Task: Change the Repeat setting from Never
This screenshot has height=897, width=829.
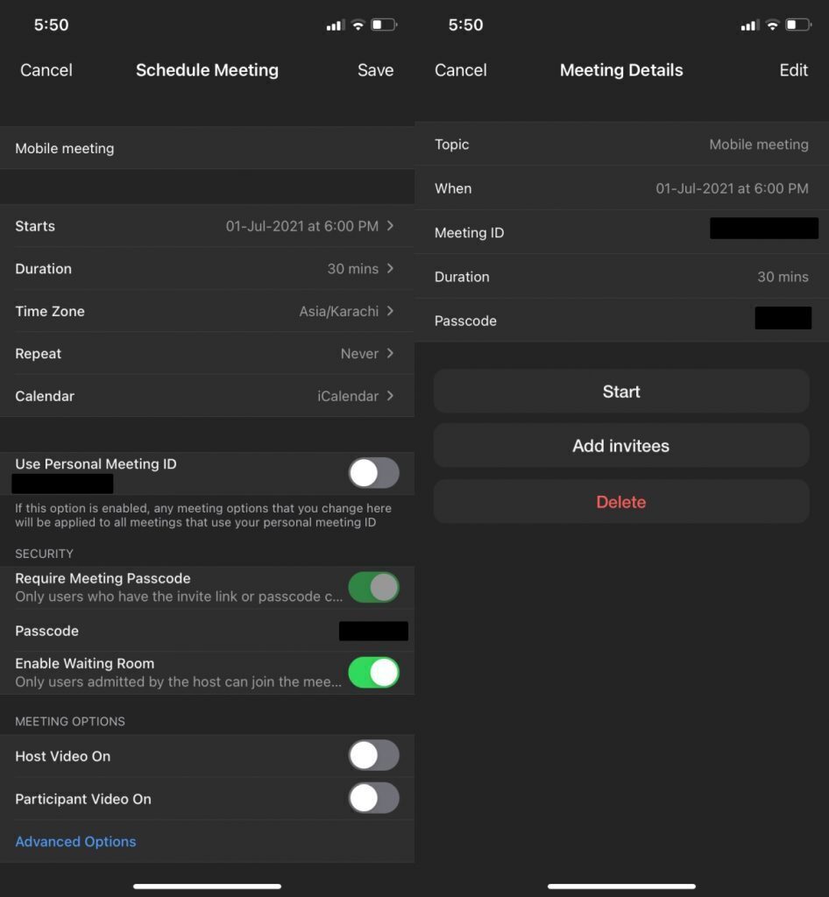Action: point(207,353)
